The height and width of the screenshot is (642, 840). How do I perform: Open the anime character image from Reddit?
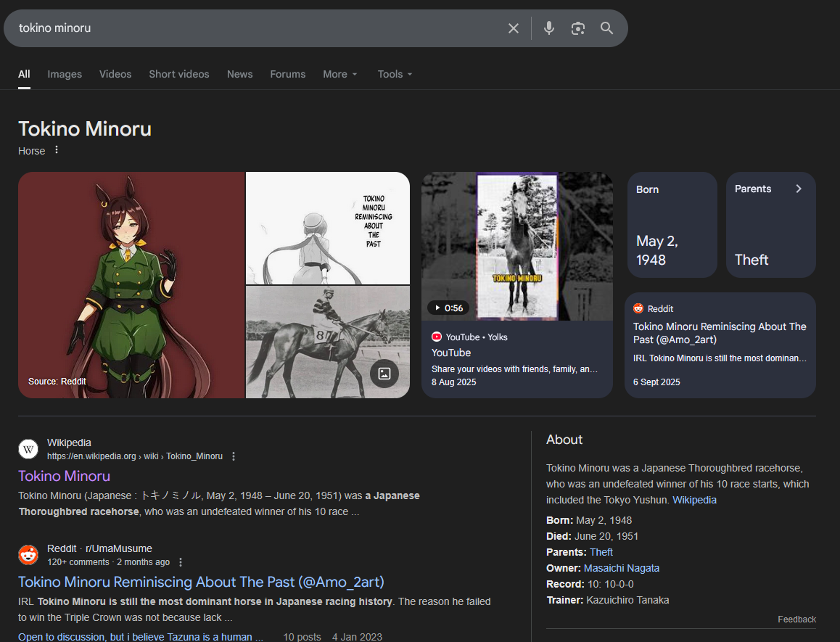pos(131,285)
